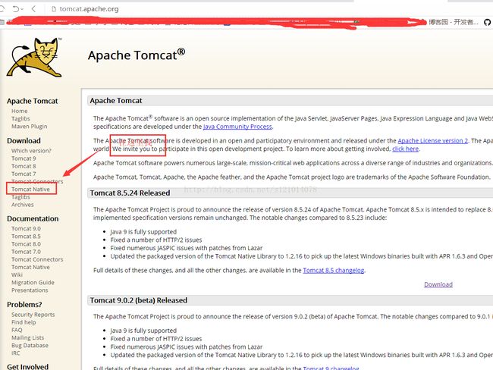Open the Migration Guide link
This screenshot has height=370, width=493.
[33, 282]
